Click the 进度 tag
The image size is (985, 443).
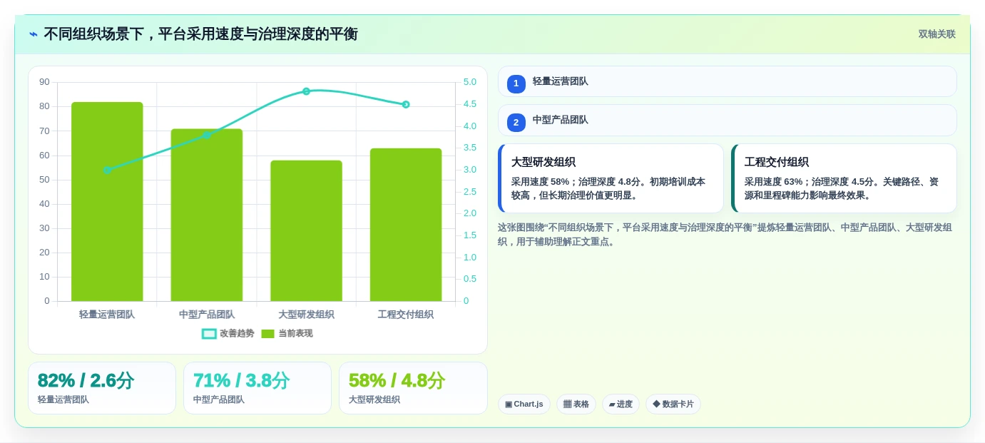[621, 404]
